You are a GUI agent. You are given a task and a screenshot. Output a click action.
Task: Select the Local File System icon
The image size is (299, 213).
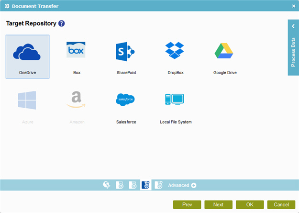click(x=175, y=99)
